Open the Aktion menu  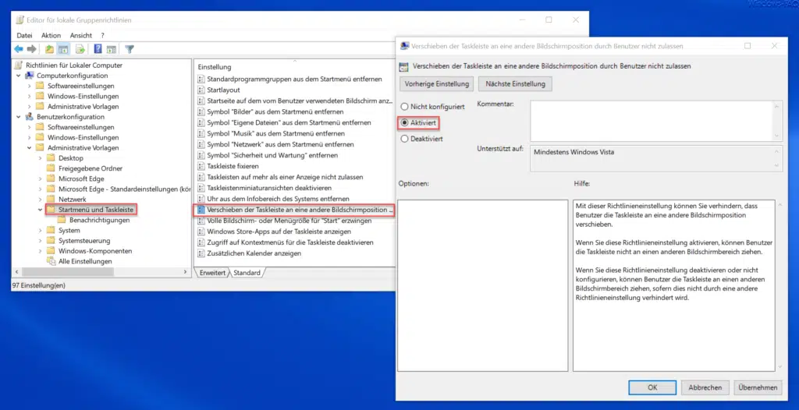coord(51,35)
